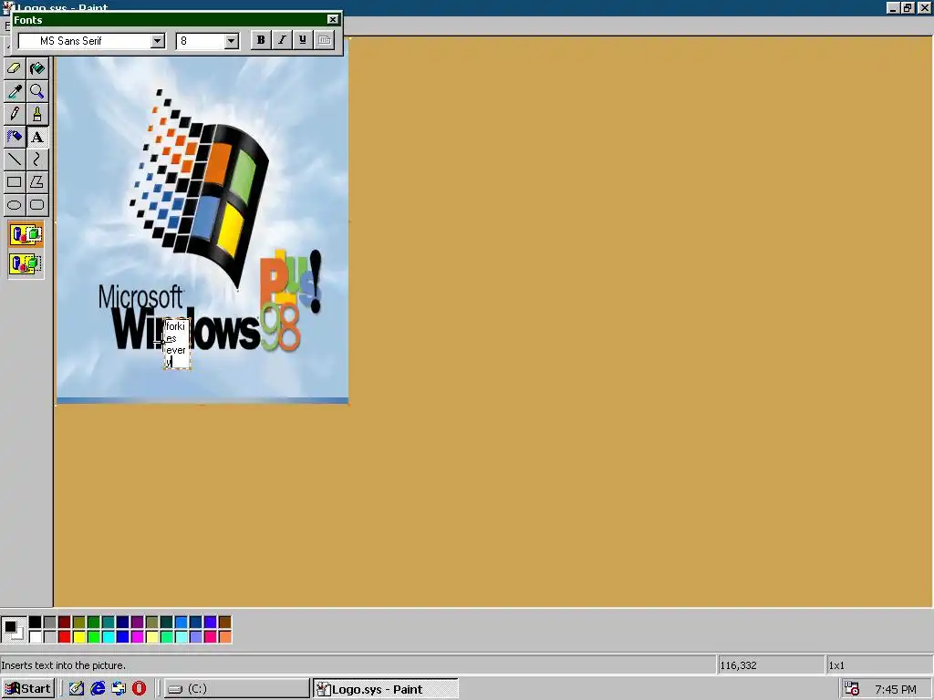
Task: Pick the dark green color swatch
Action: (x=94, y=622)
